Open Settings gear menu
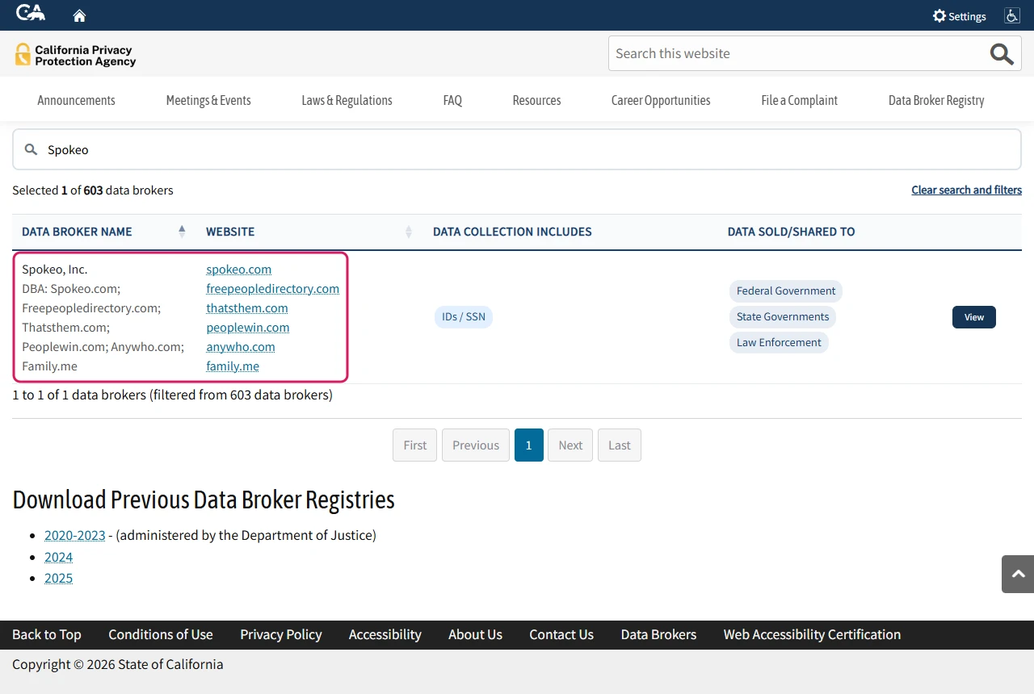Image resolution: width=1034 pixels, height=694 pixels. coord(959,16)
